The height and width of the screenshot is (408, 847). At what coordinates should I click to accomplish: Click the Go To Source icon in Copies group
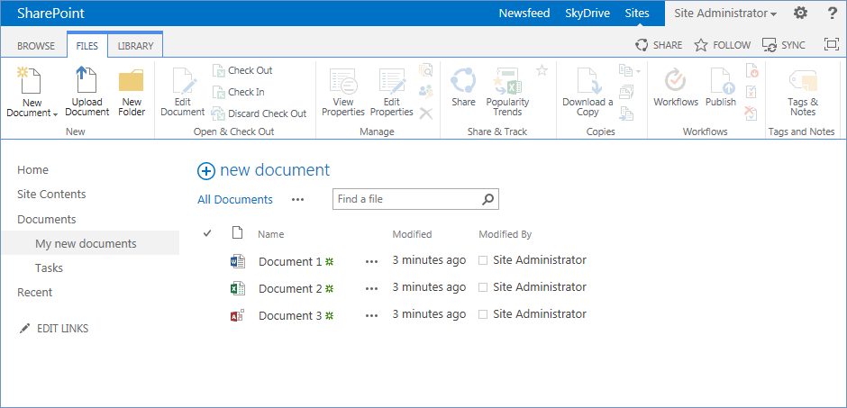[625, 113]
